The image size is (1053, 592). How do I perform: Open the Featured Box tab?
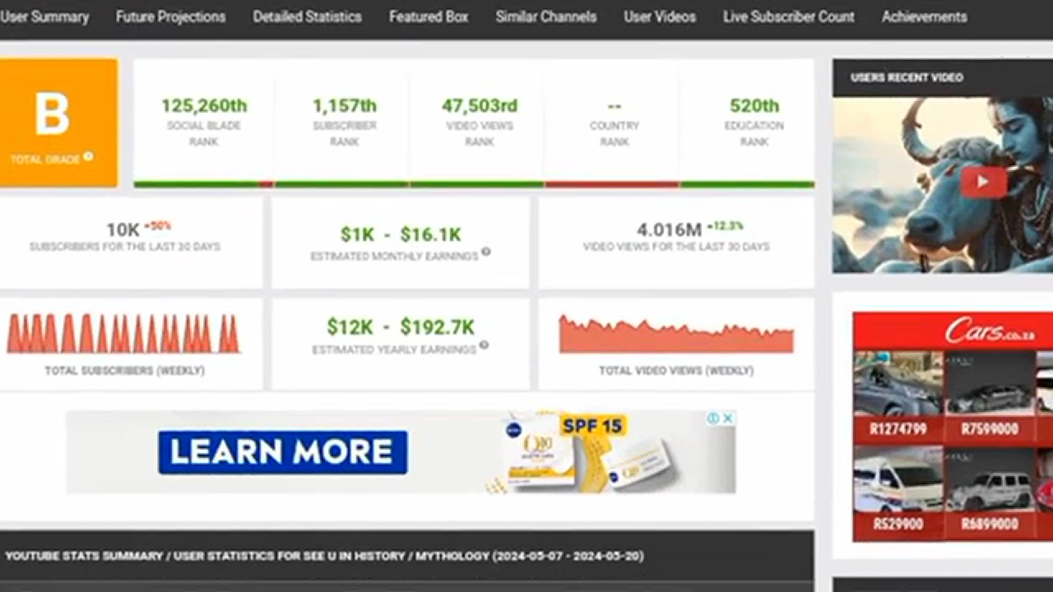428,17
